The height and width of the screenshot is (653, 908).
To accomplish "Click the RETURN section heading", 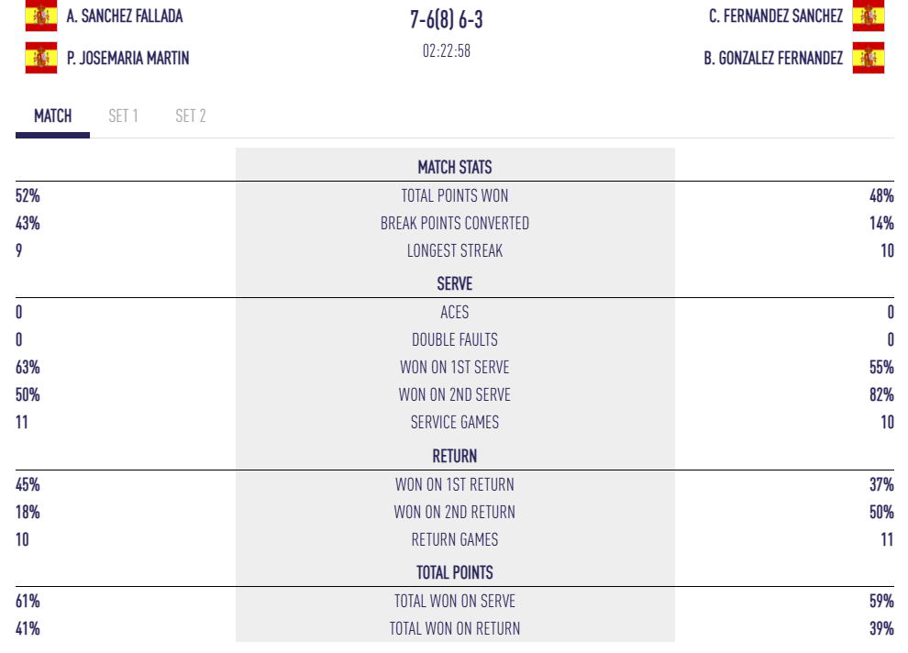I will 455,456.
